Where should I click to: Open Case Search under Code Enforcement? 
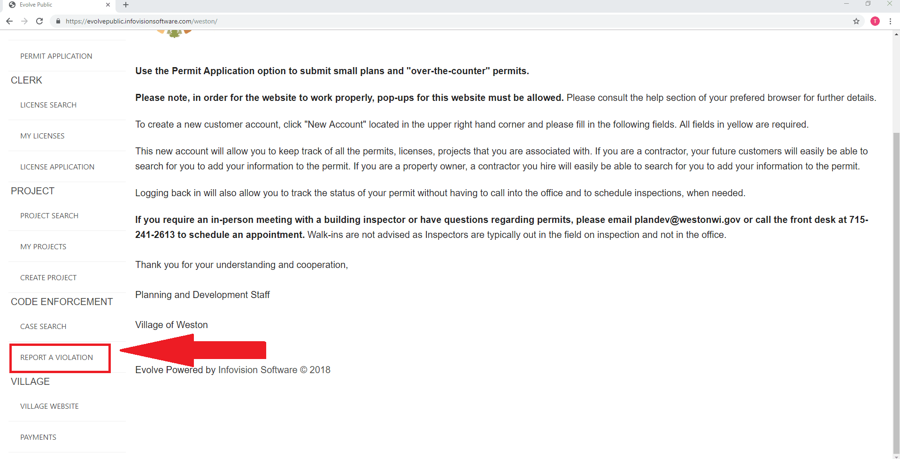[x=43, y=327]
